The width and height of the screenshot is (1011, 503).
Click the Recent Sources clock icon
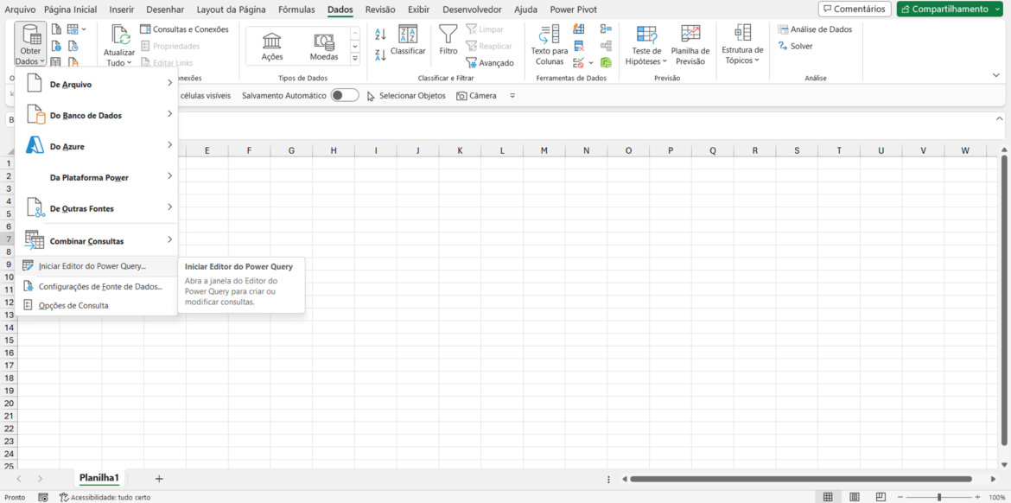[73, 47]
